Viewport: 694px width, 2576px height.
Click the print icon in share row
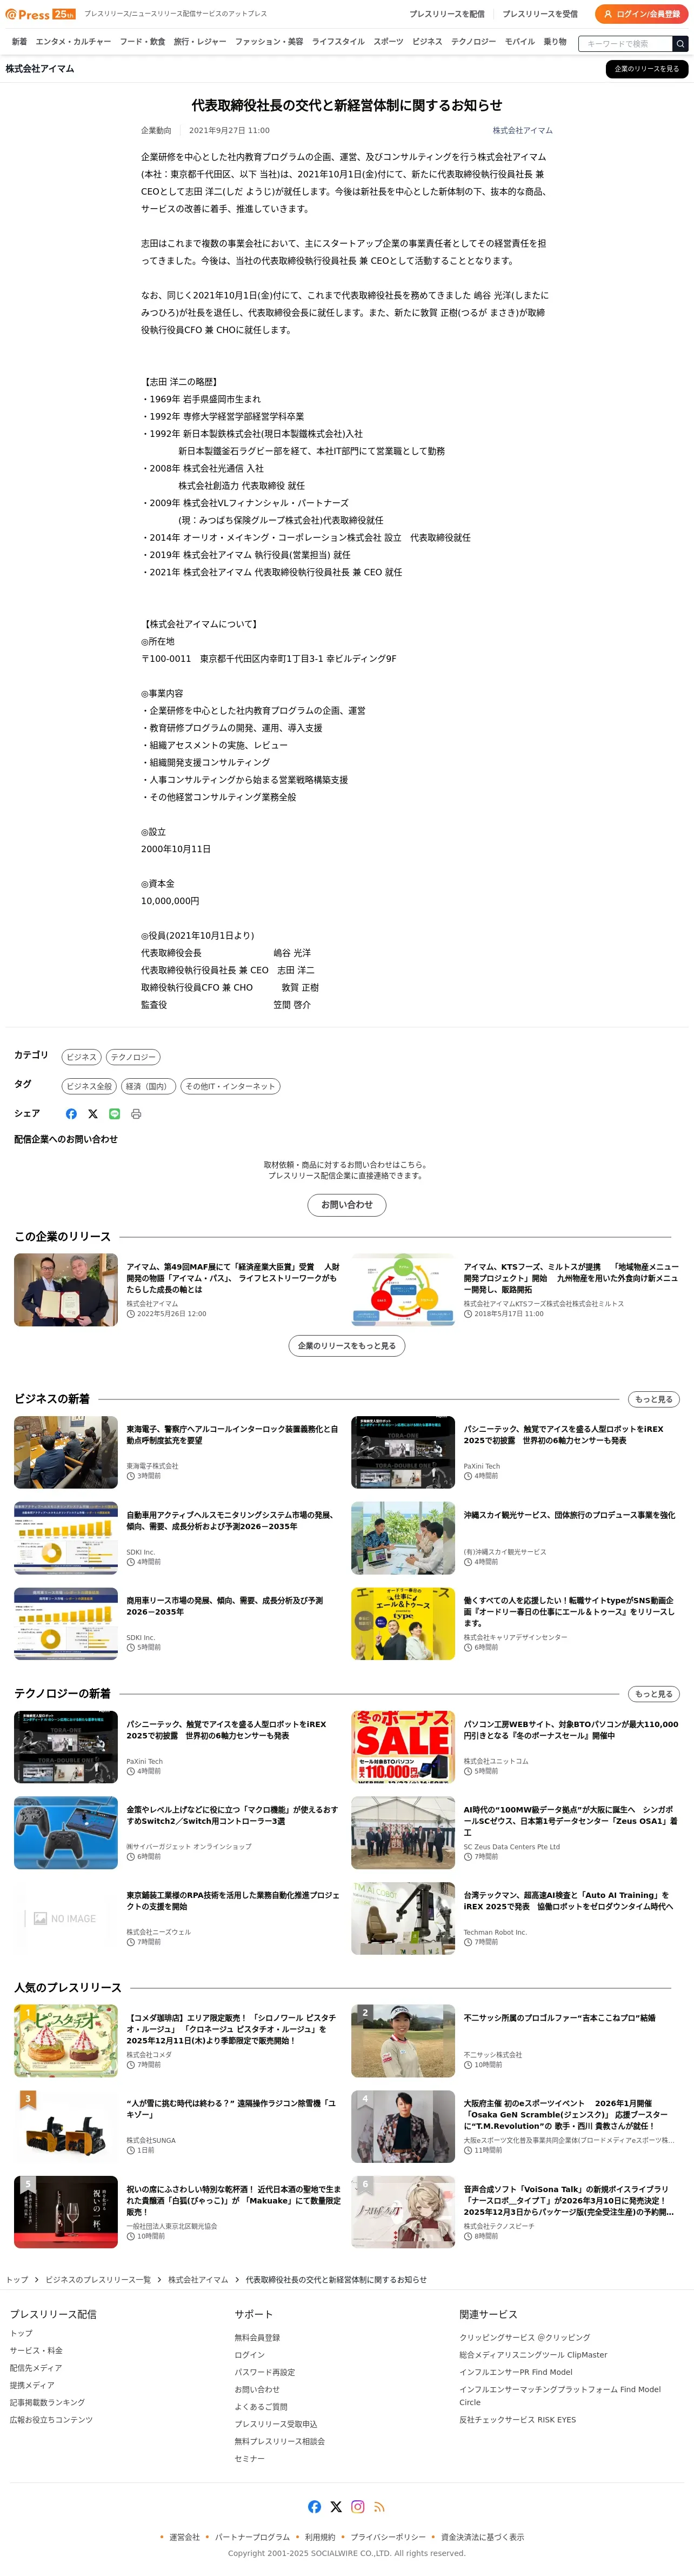(x=136, y=1114)
